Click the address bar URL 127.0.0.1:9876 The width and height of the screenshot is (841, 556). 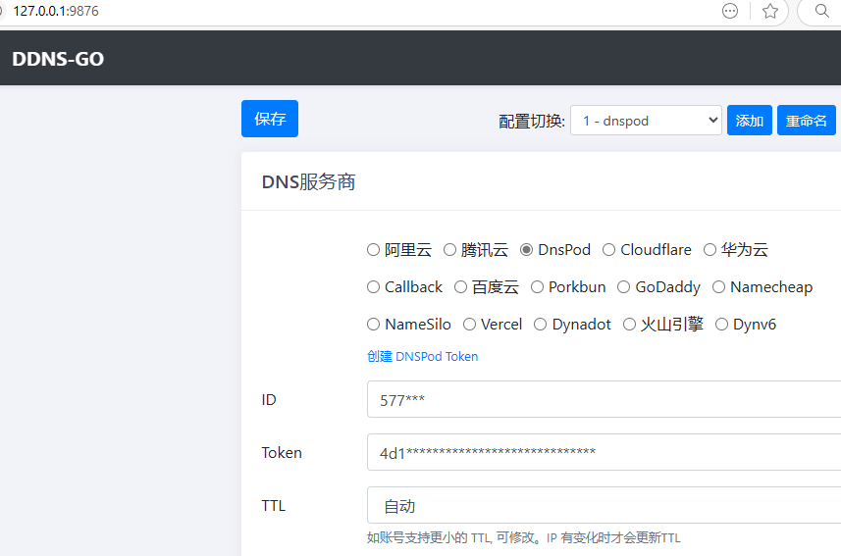[x=56, y=11]
